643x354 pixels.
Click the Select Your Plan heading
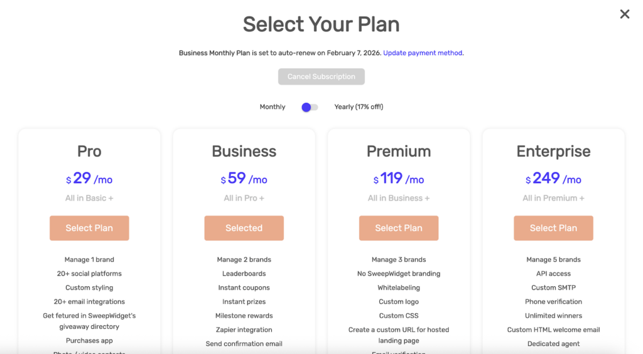[x=321, y=24]
